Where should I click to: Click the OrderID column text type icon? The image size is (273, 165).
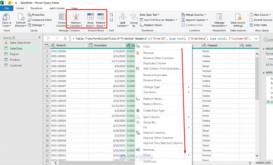tap(53, 45)
